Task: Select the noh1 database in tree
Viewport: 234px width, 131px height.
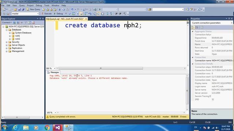Action: (17, 36)
